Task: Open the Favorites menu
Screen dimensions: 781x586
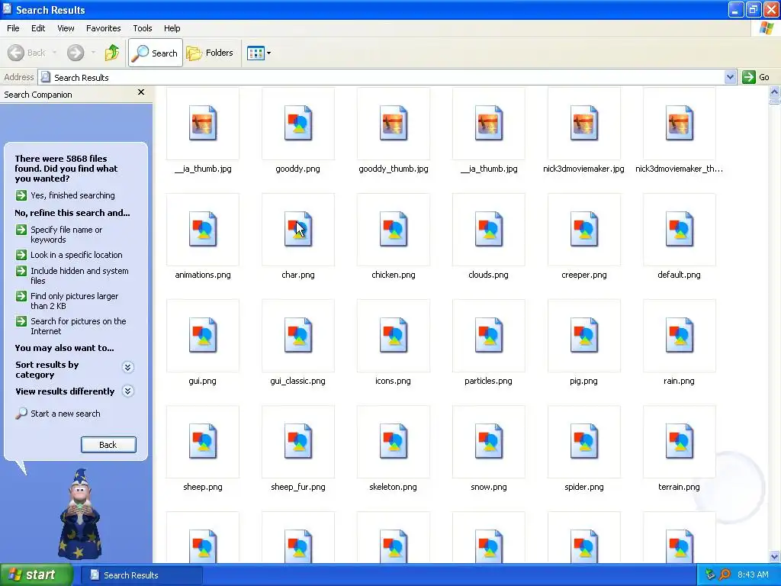Action: pyautogui.click(x=103, y=28)
